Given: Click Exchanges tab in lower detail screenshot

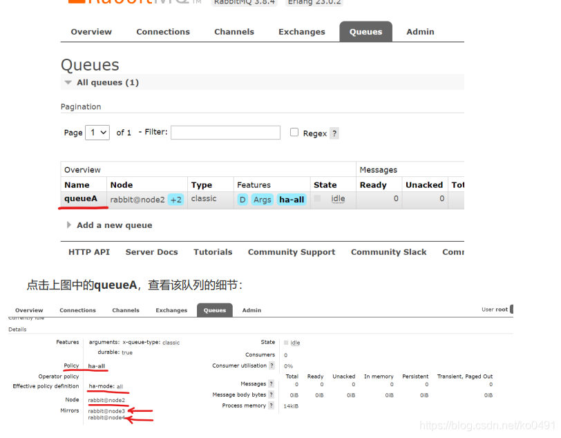Looking at the screenshot, I should click(x=171, y=310).
